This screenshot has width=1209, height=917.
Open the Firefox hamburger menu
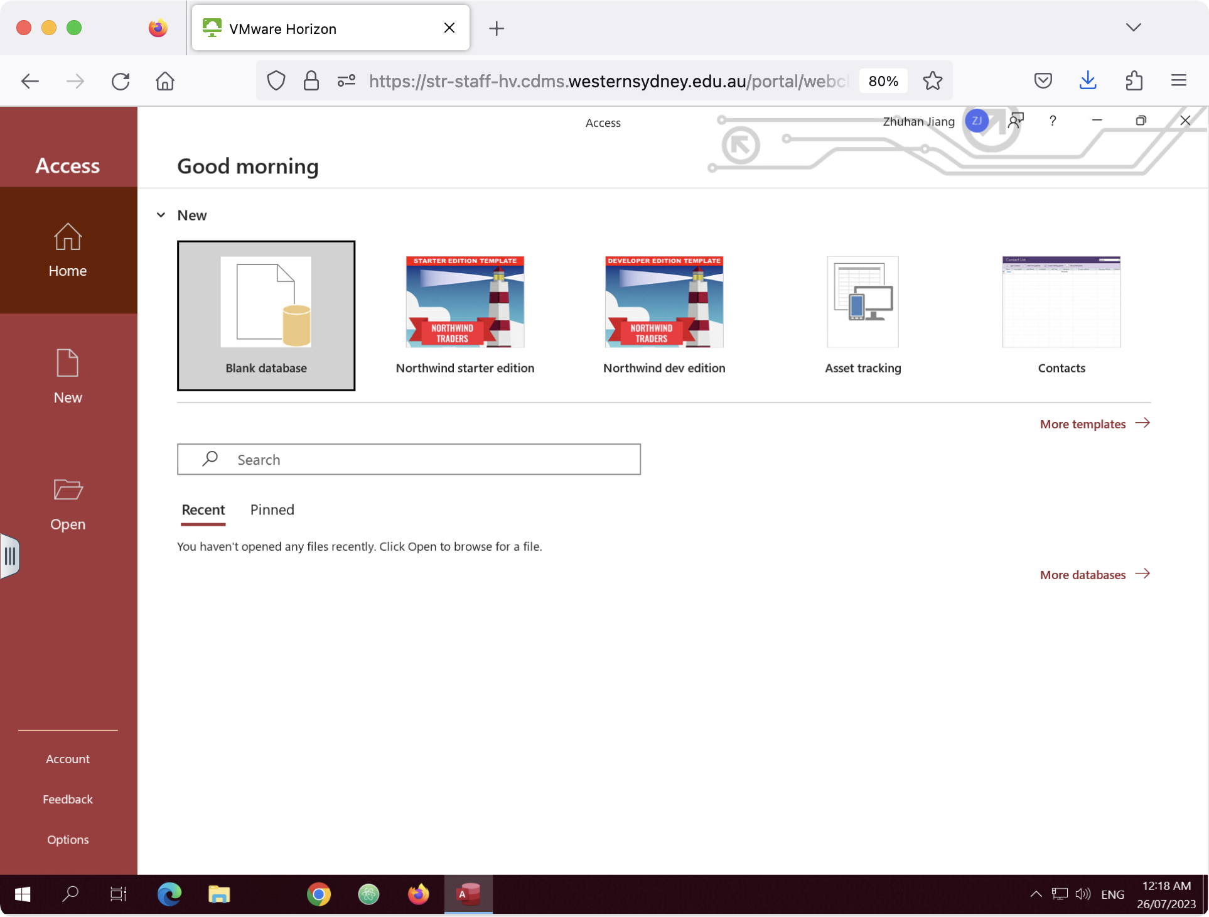coord(1179,80)
